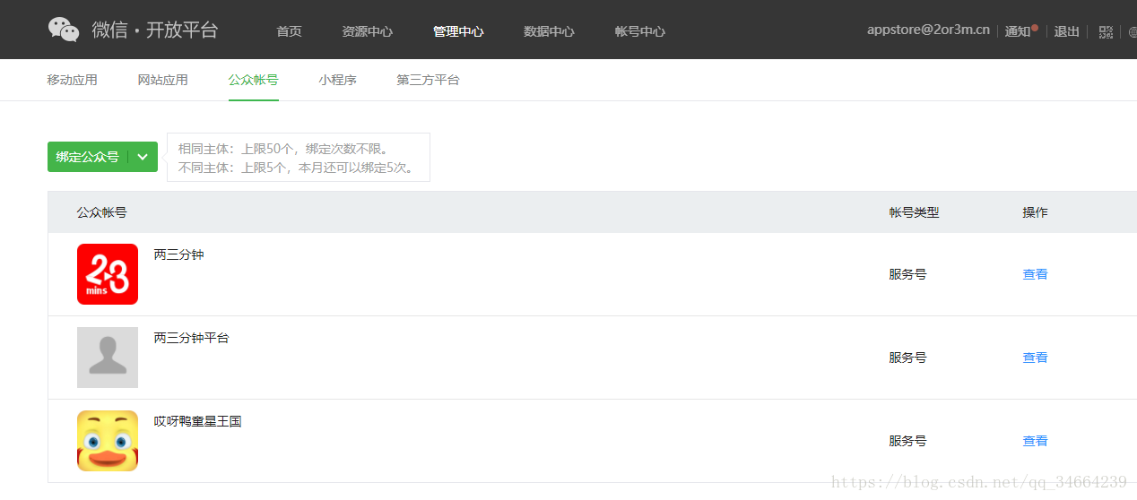Click the 微信·开放平台 title text
1137x500 pixels.
pyautogui.click(x=154, y=30)
